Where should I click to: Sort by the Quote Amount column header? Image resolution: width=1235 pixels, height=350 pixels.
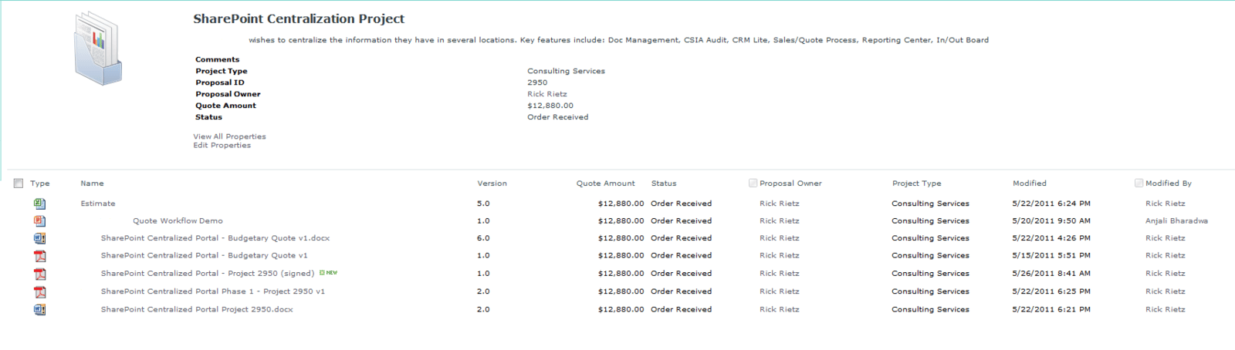coord(605,183)
